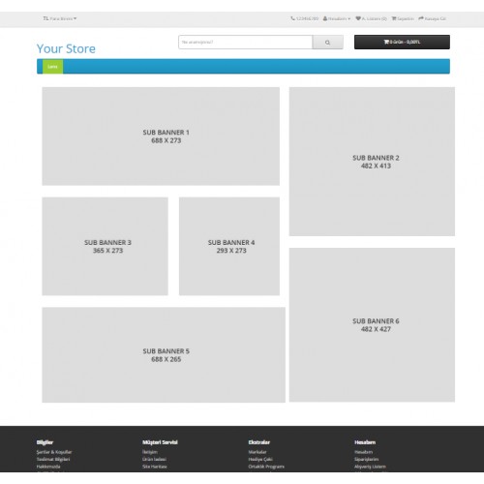Open Şartlar & Koşullar footer link
The height and width of the screenshot is (484, 484).
54,452
